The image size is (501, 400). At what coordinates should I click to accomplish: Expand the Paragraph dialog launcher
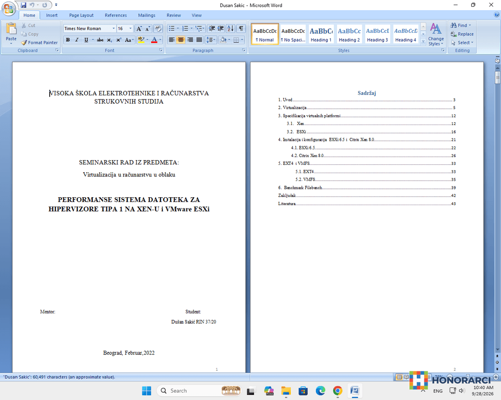pos(244,50)
